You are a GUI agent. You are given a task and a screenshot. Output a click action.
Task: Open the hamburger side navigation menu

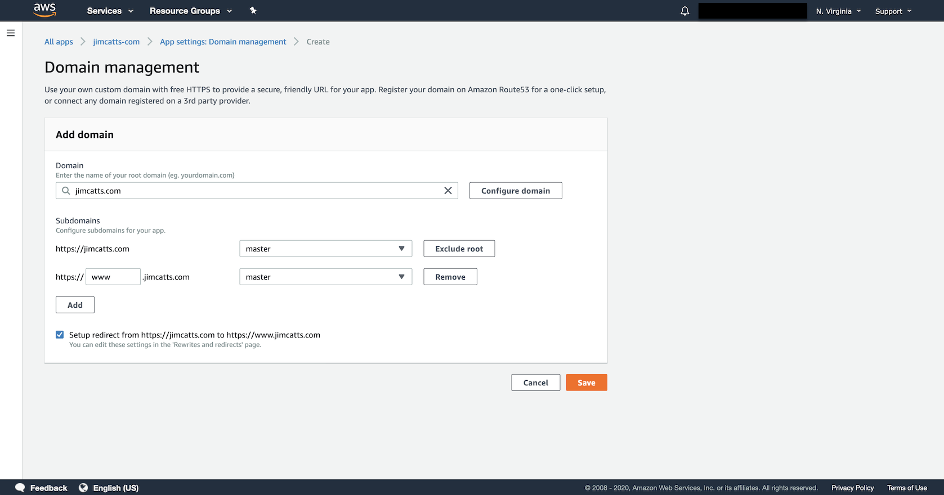tap(11, 33)
